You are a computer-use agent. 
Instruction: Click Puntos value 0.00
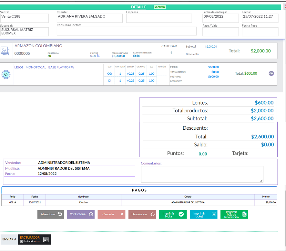(x=203, y=154)
